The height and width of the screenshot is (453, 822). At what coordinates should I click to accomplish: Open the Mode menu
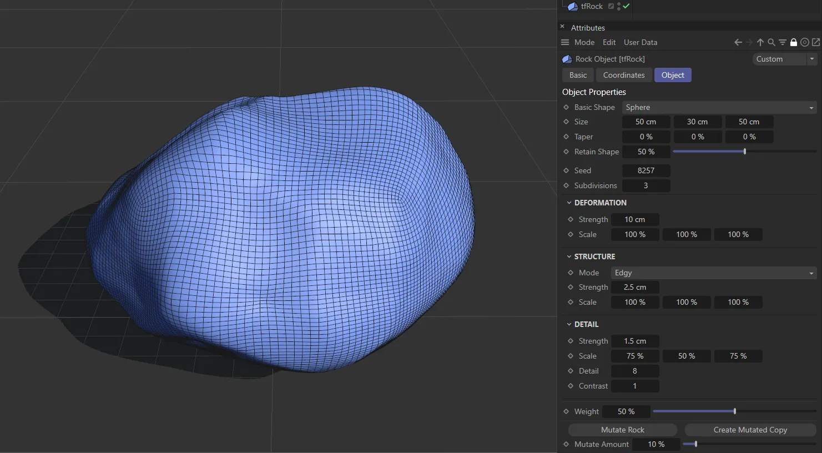pyautogui.click(x=584, y=42)
